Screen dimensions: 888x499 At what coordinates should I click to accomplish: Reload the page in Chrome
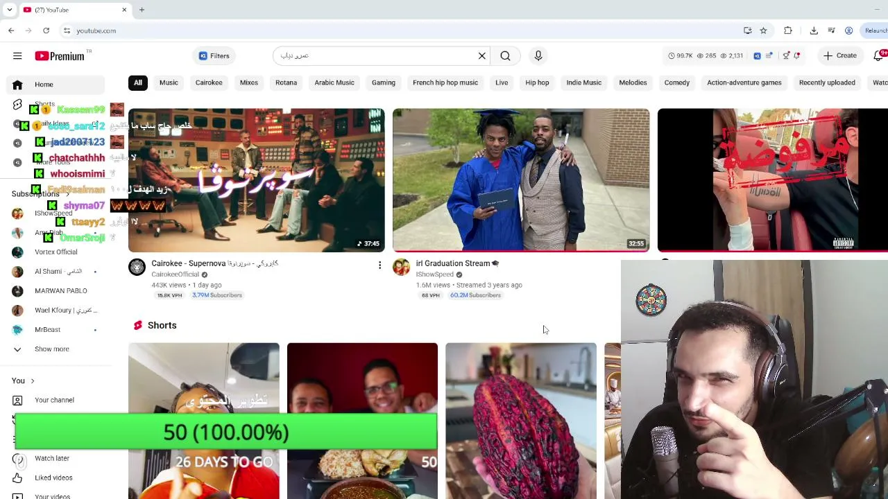click(46, 30)
